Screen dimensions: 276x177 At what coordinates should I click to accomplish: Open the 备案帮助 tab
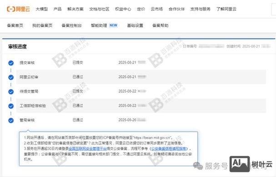(161, 25)
